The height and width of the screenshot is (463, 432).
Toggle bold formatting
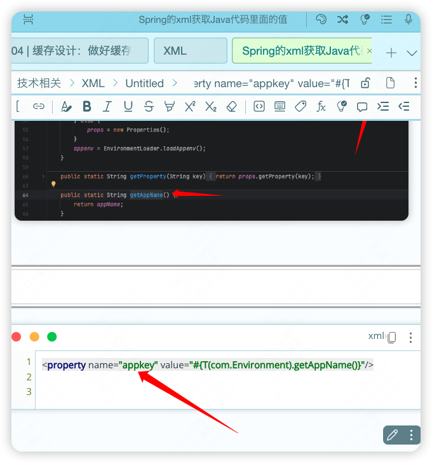click(87, 106)
